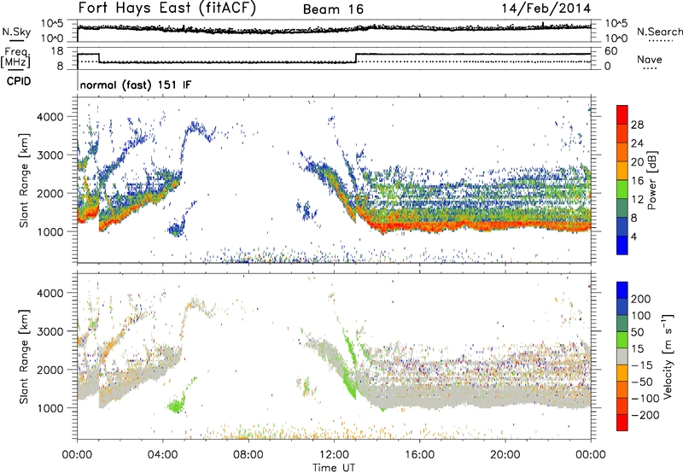Click the '20:00' time axis tick label

505,455
